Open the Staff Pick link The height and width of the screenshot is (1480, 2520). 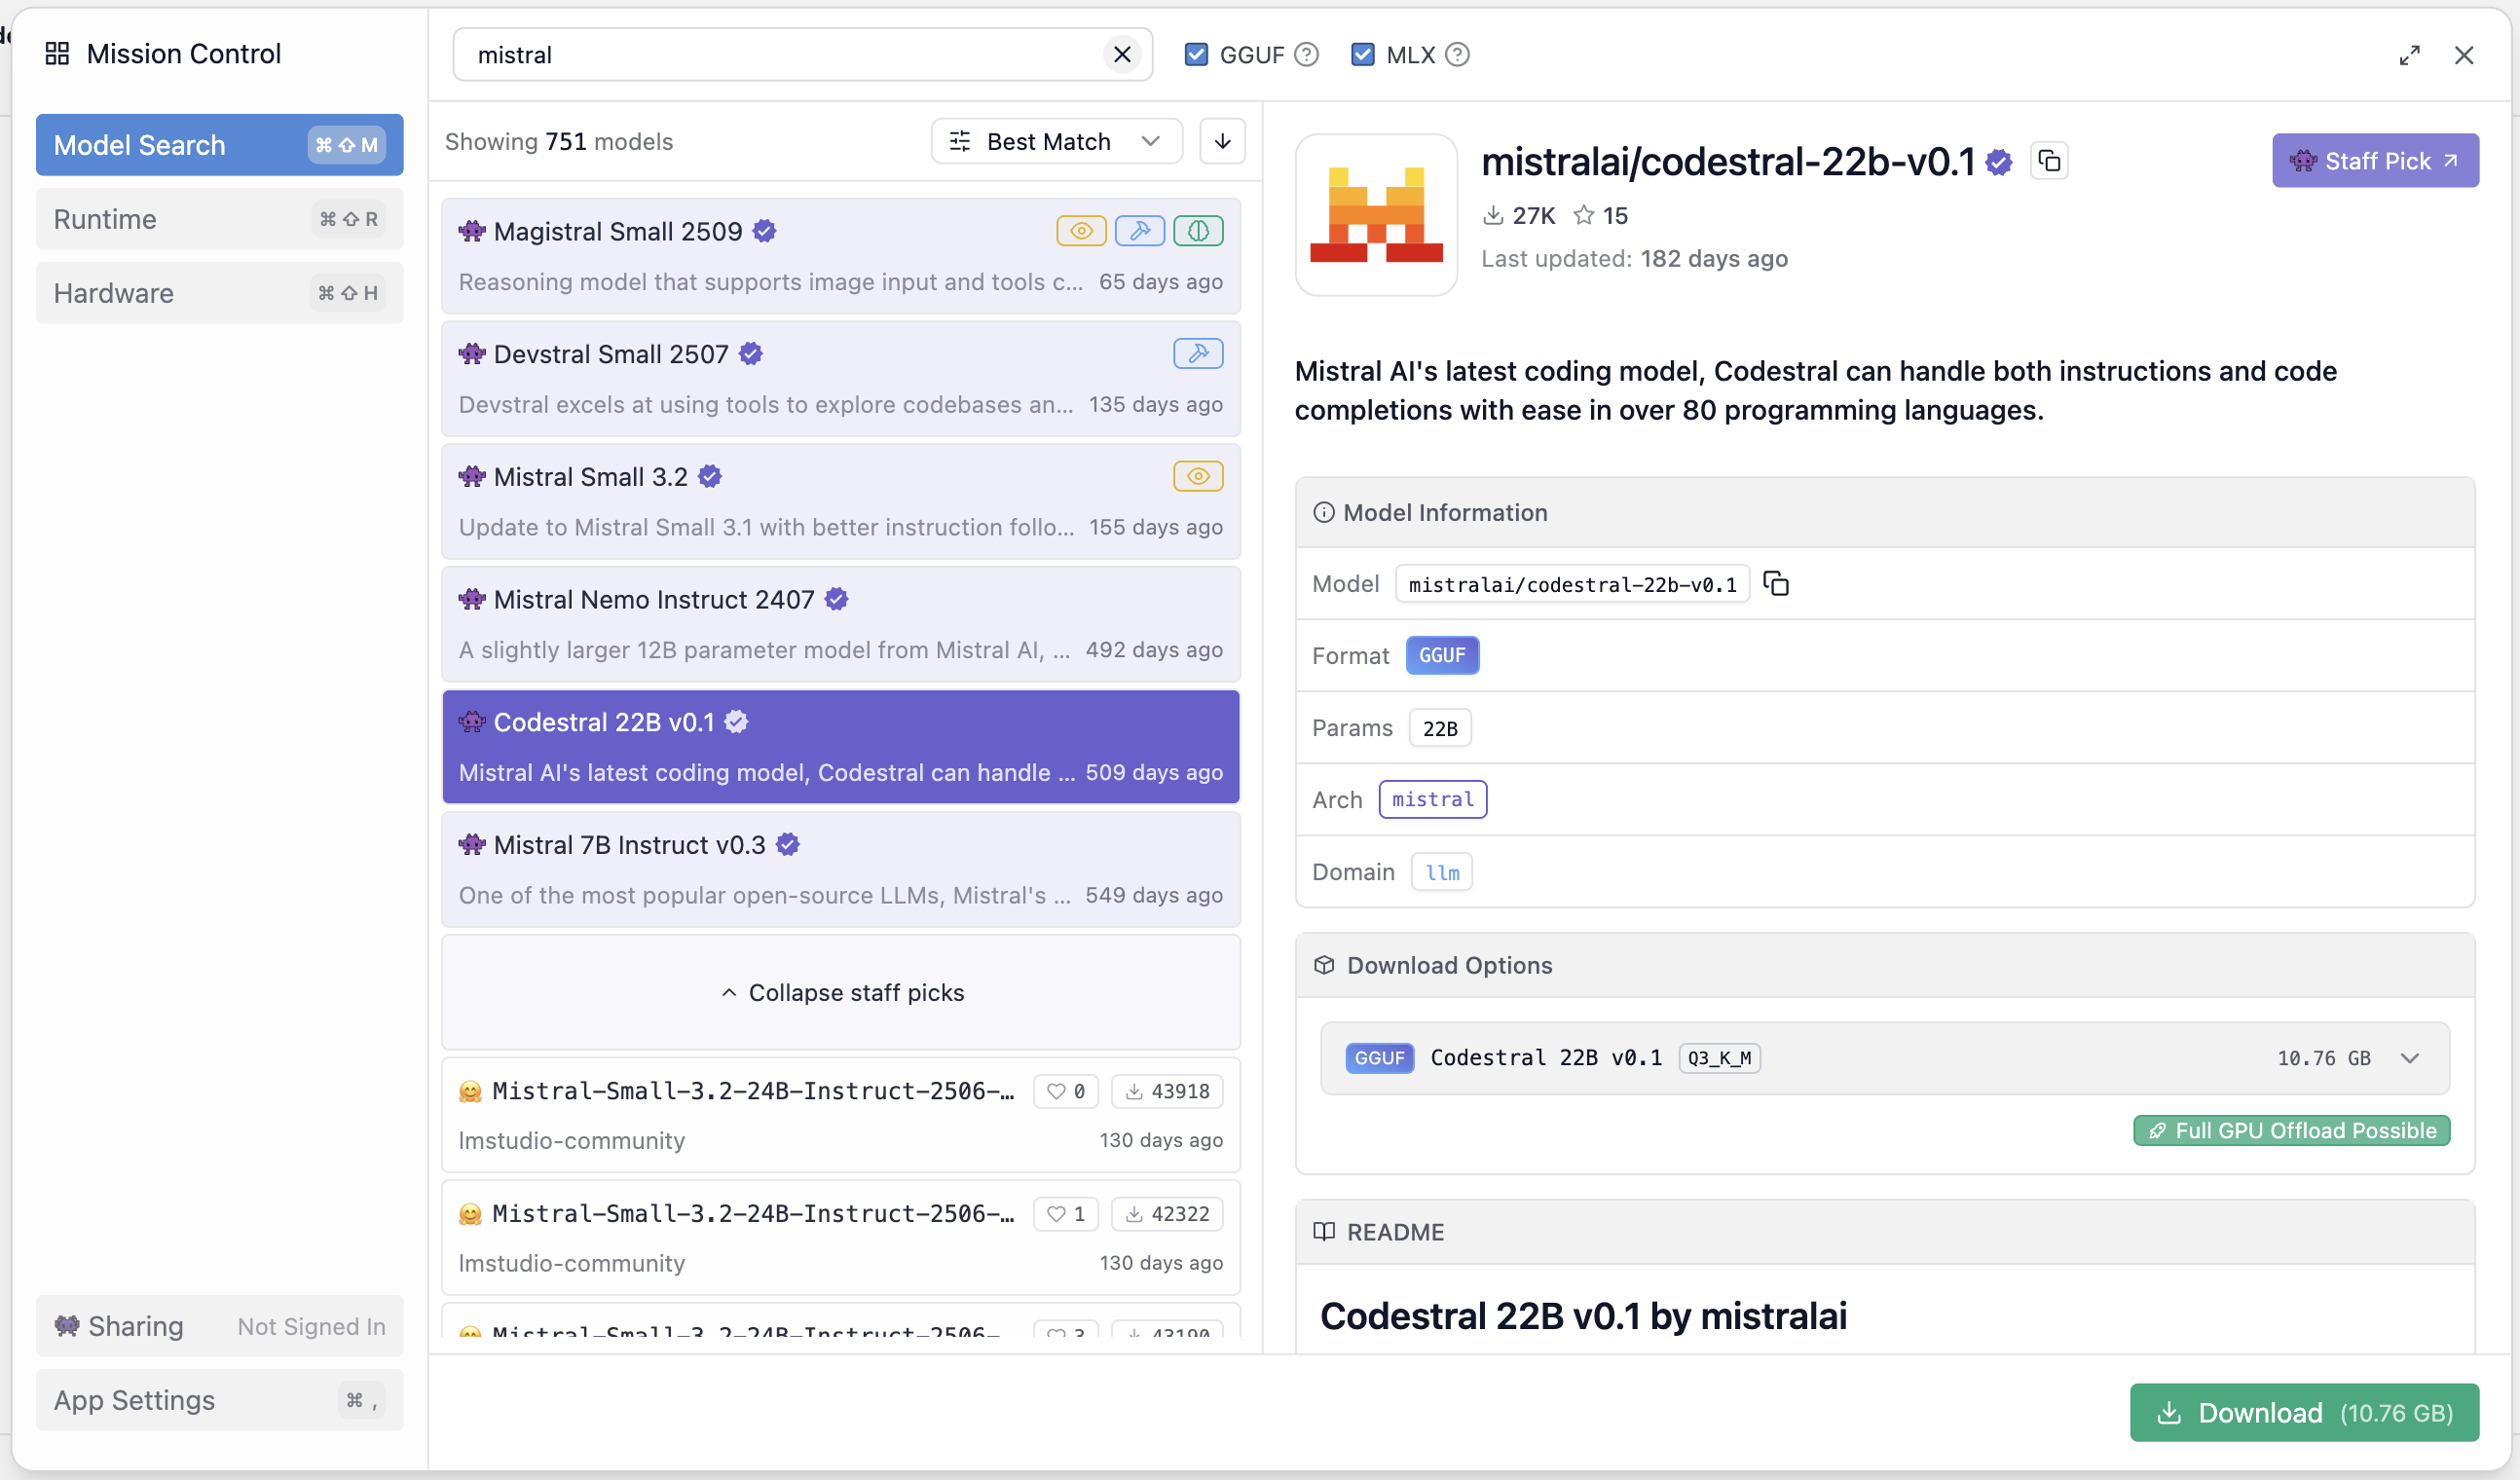pyautogui.click(x=2374, y=161)
